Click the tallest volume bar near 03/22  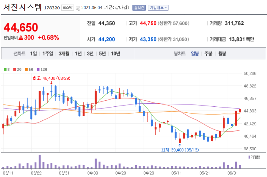coord(40,162)
